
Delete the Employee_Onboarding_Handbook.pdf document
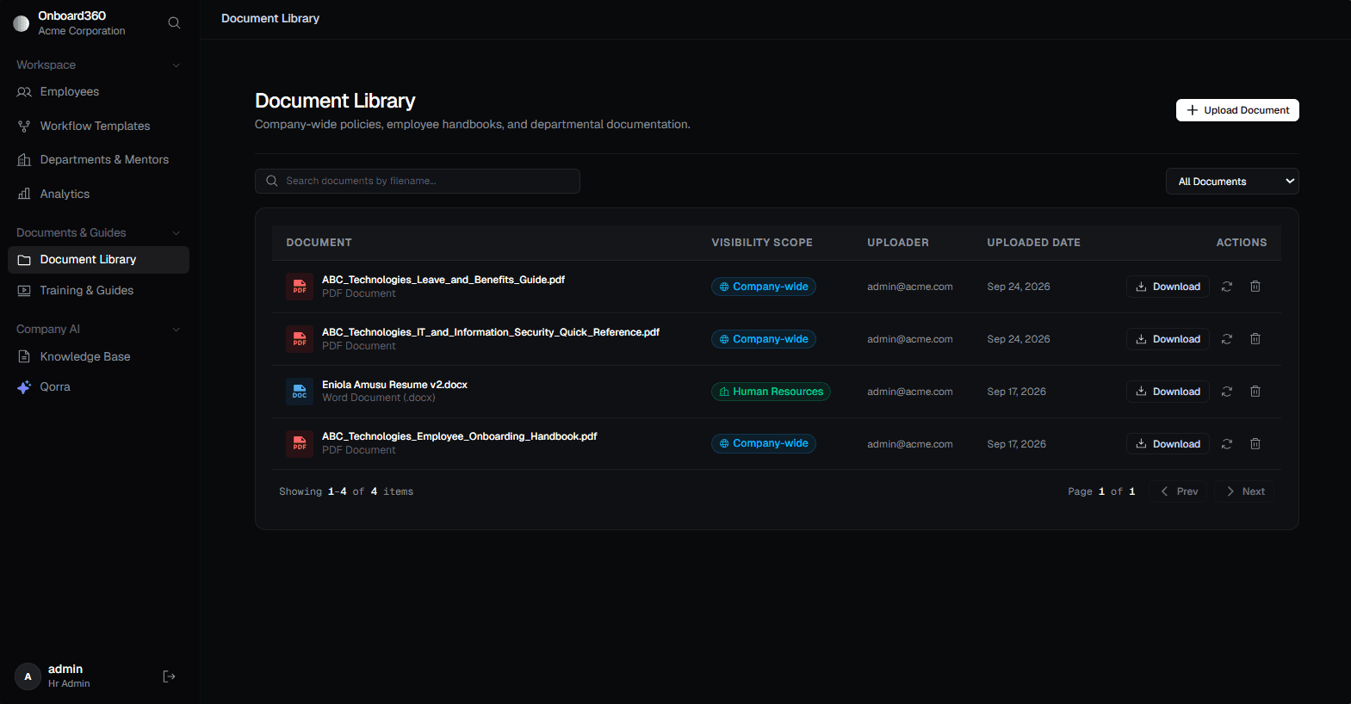[1255, 444]
